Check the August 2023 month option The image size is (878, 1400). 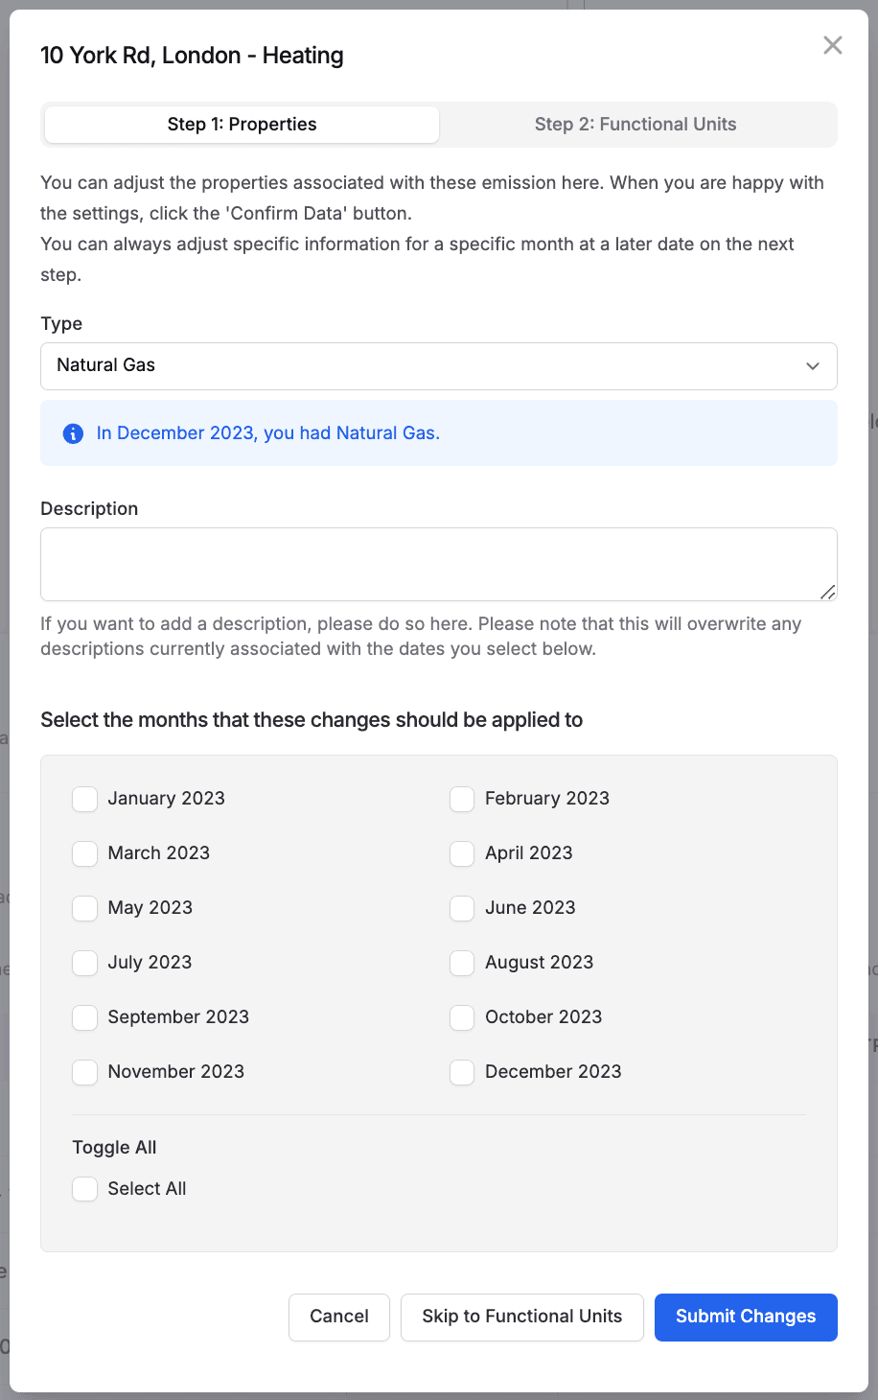tap(462, 963)
